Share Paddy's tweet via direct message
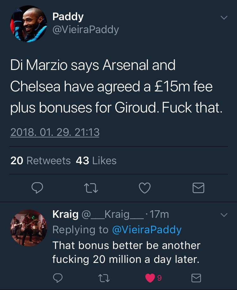Viewport: 237px width, 290px height. [198, 188]
